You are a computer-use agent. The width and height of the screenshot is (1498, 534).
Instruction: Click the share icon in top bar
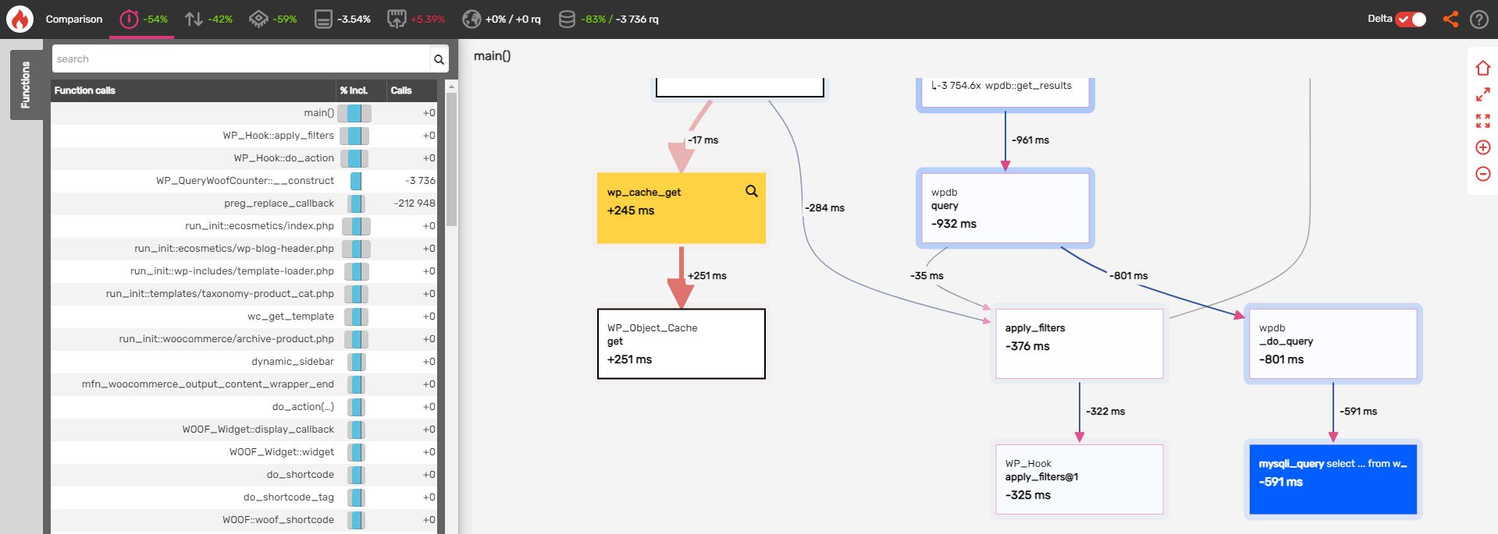tap(1450, 19)
